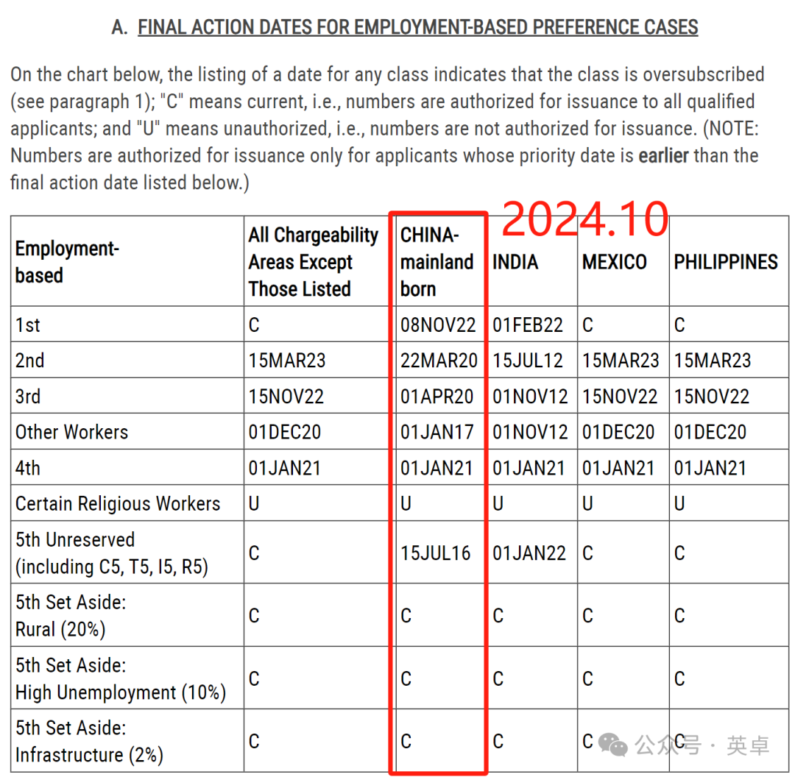Click the '5th Unreserved (including C5, T5, I5, R5)' label
The height and width of the screenshot is (777, 795).
(112, 553)
